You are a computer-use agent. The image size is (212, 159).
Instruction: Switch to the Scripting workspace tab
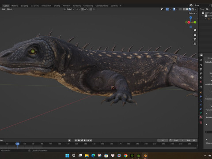coord(114,6)
